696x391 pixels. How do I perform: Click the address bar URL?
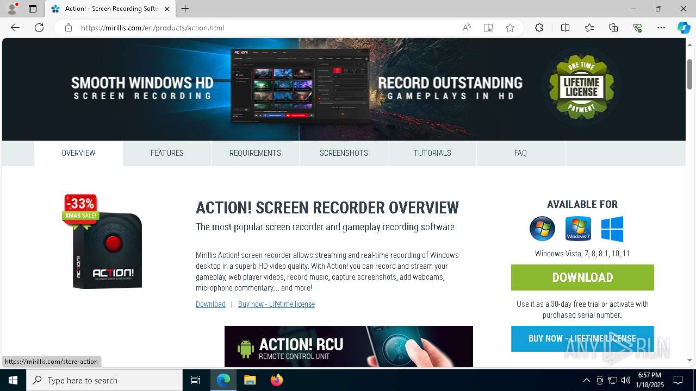[152, 28]
